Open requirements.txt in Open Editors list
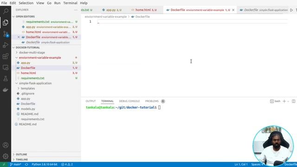The height and width of the screenshot is (167, 297). pyautogui.click(x=38, y=22)
